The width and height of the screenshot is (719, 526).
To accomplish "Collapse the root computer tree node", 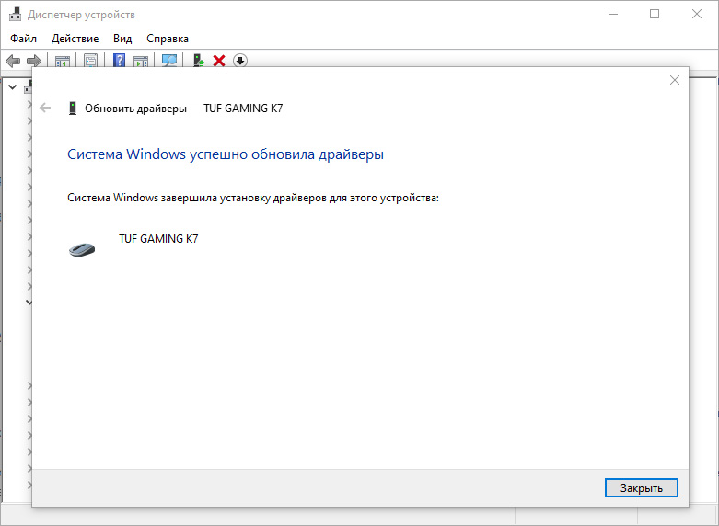I will pyautogui.click(x=12, y=86).
